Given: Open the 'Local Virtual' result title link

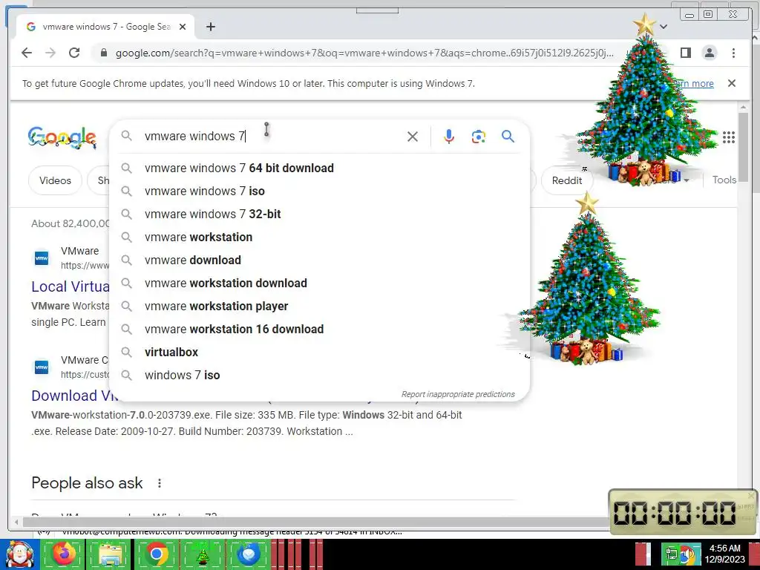Looking at the screenshot, I should 71,286.
